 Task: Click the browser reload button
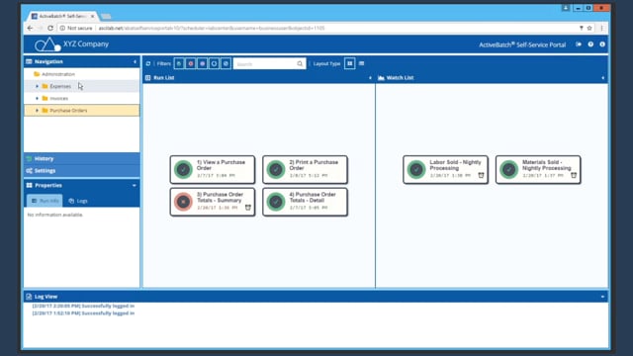[50, 29]
